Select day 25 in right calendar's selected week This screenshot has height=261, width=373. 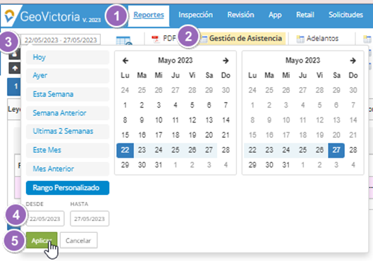click(302, 150)
